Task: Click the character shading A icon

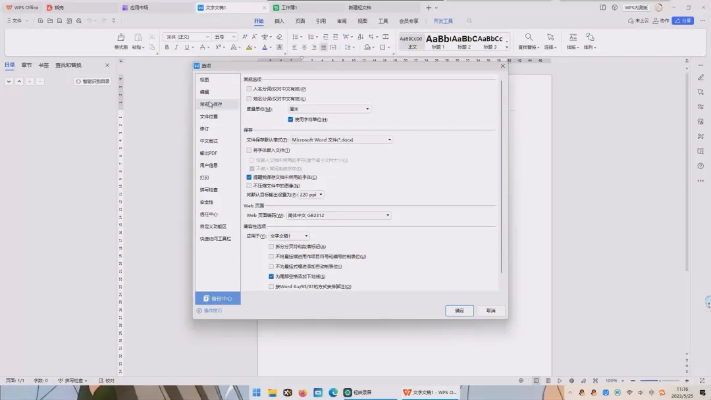Action: click(279, 47)
